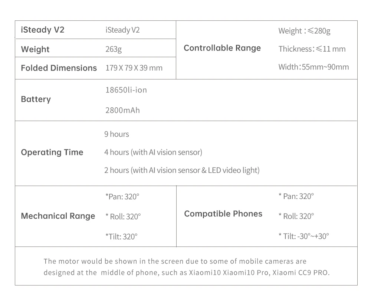This screenshot has height=297, width=371.
Task: Click the 263g weight value
Action: 114,49
